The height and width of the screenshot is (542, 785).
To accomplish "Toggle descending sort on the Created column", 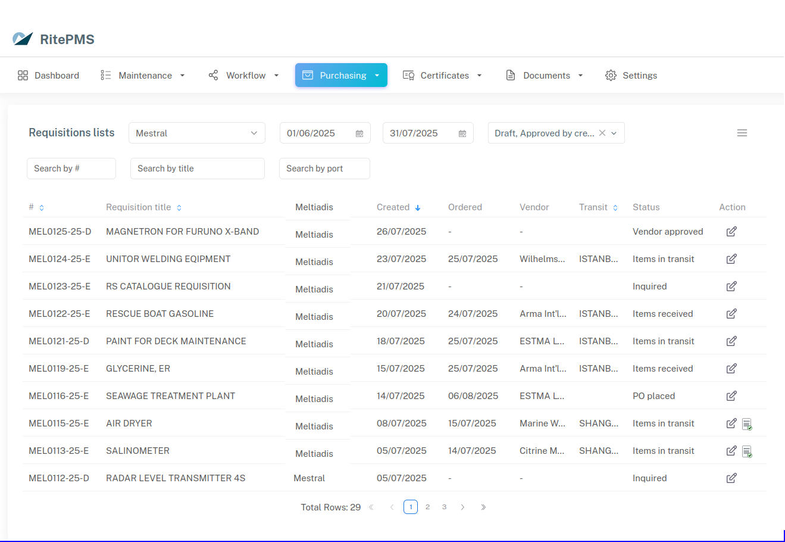I will click(417, 207).
